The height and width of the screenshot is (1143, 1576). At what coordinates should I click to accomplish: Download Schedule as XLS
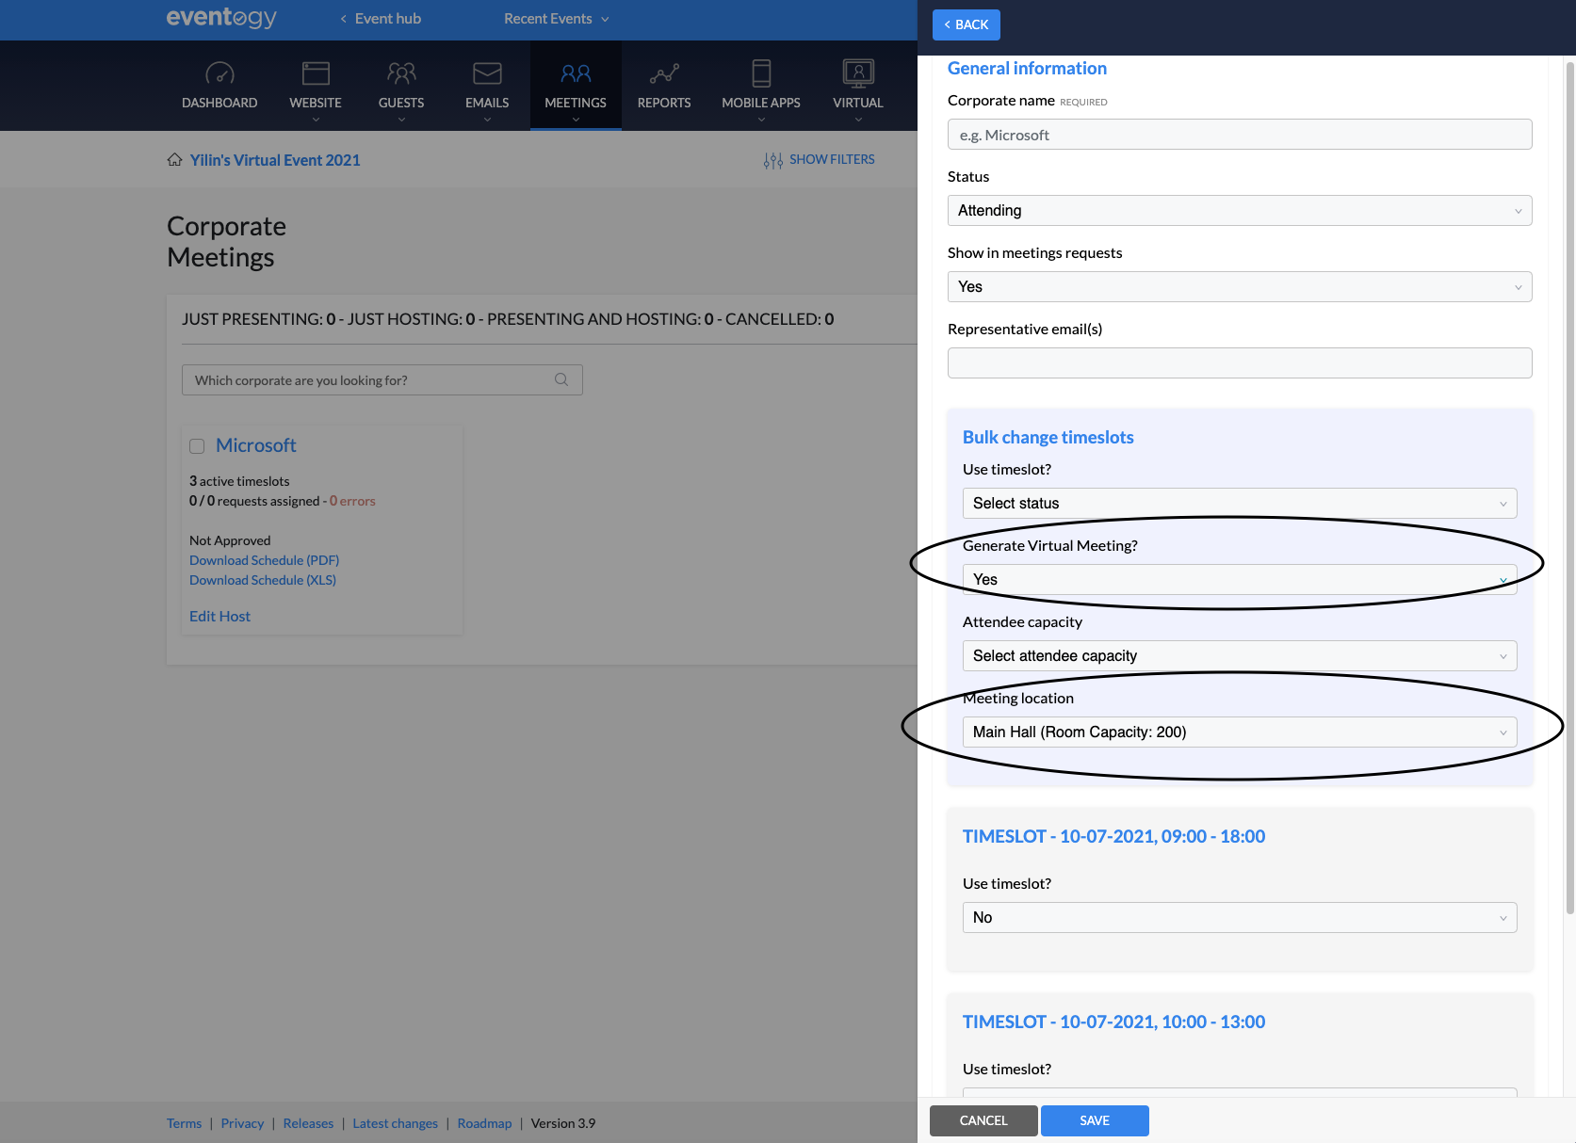click(x=263, y=580)
